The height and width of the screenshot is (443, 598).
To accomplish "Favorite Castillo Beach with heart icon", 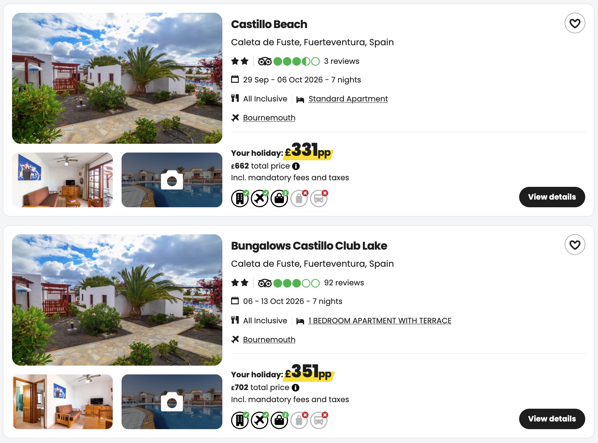I will pos(575,23).
